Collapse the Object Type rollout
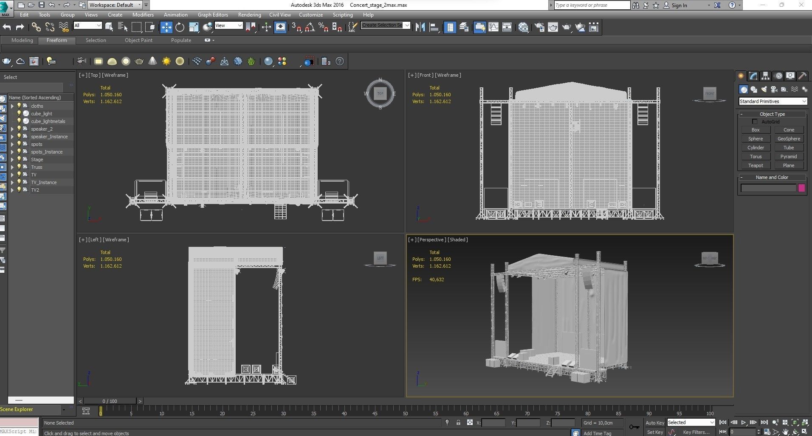Image resolution: width=812 pixels, height=436 pixels. pos(773,114)
